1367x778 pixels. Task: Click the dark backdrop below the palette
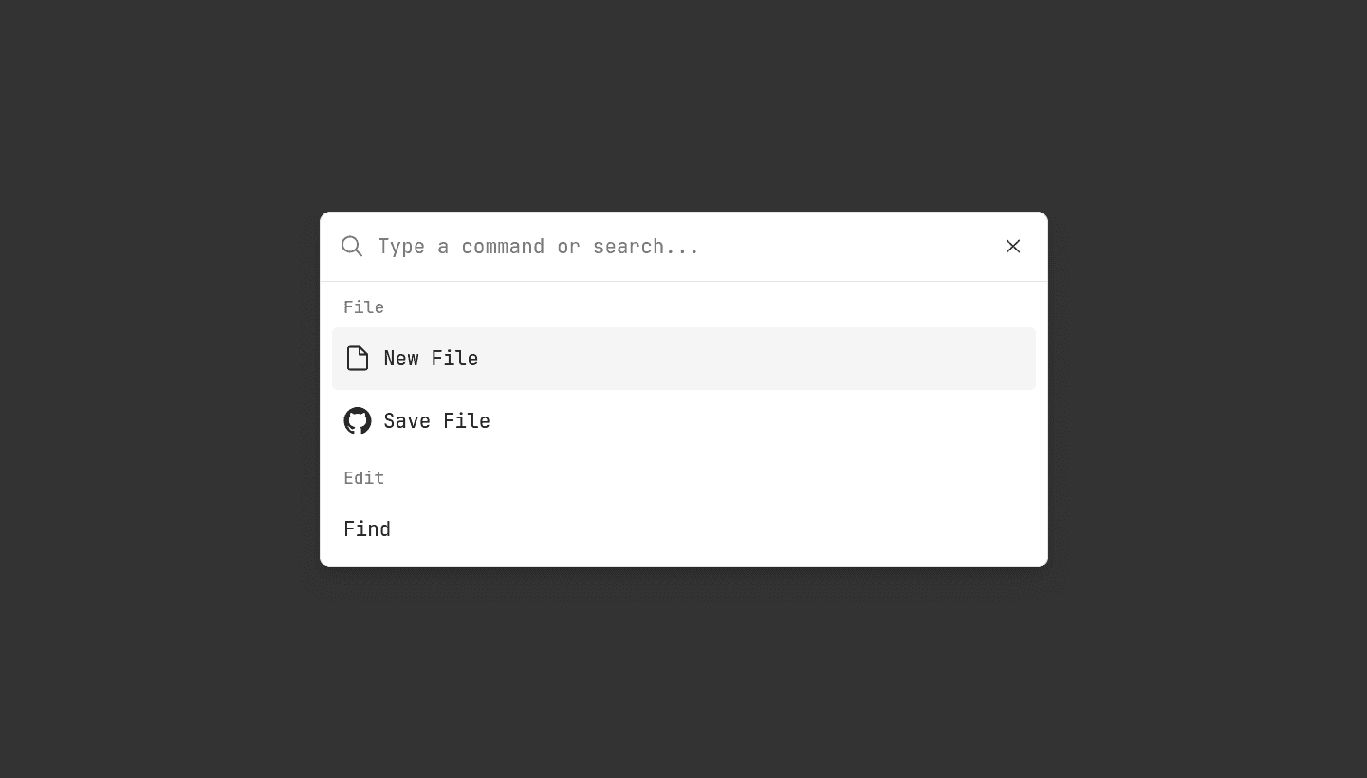(683, 674)
